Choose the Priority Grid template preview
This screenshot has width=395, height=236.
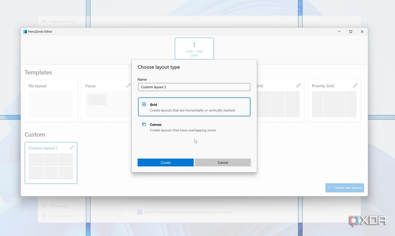(x=334, y=104)
